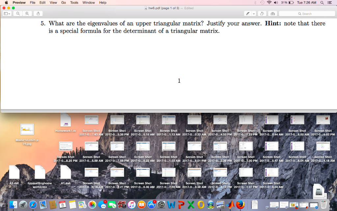Click the zoom in magnifier button
337x211 pixels.
(27, 14)
